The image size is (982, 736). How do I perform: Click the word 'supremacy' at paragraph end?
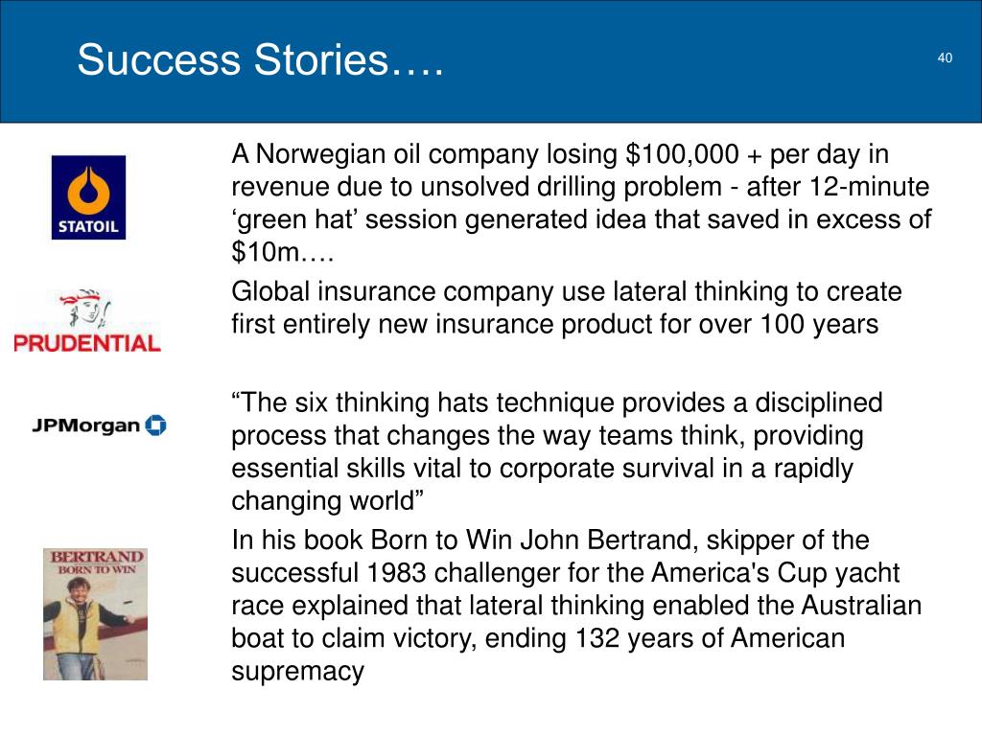(297, 672)
